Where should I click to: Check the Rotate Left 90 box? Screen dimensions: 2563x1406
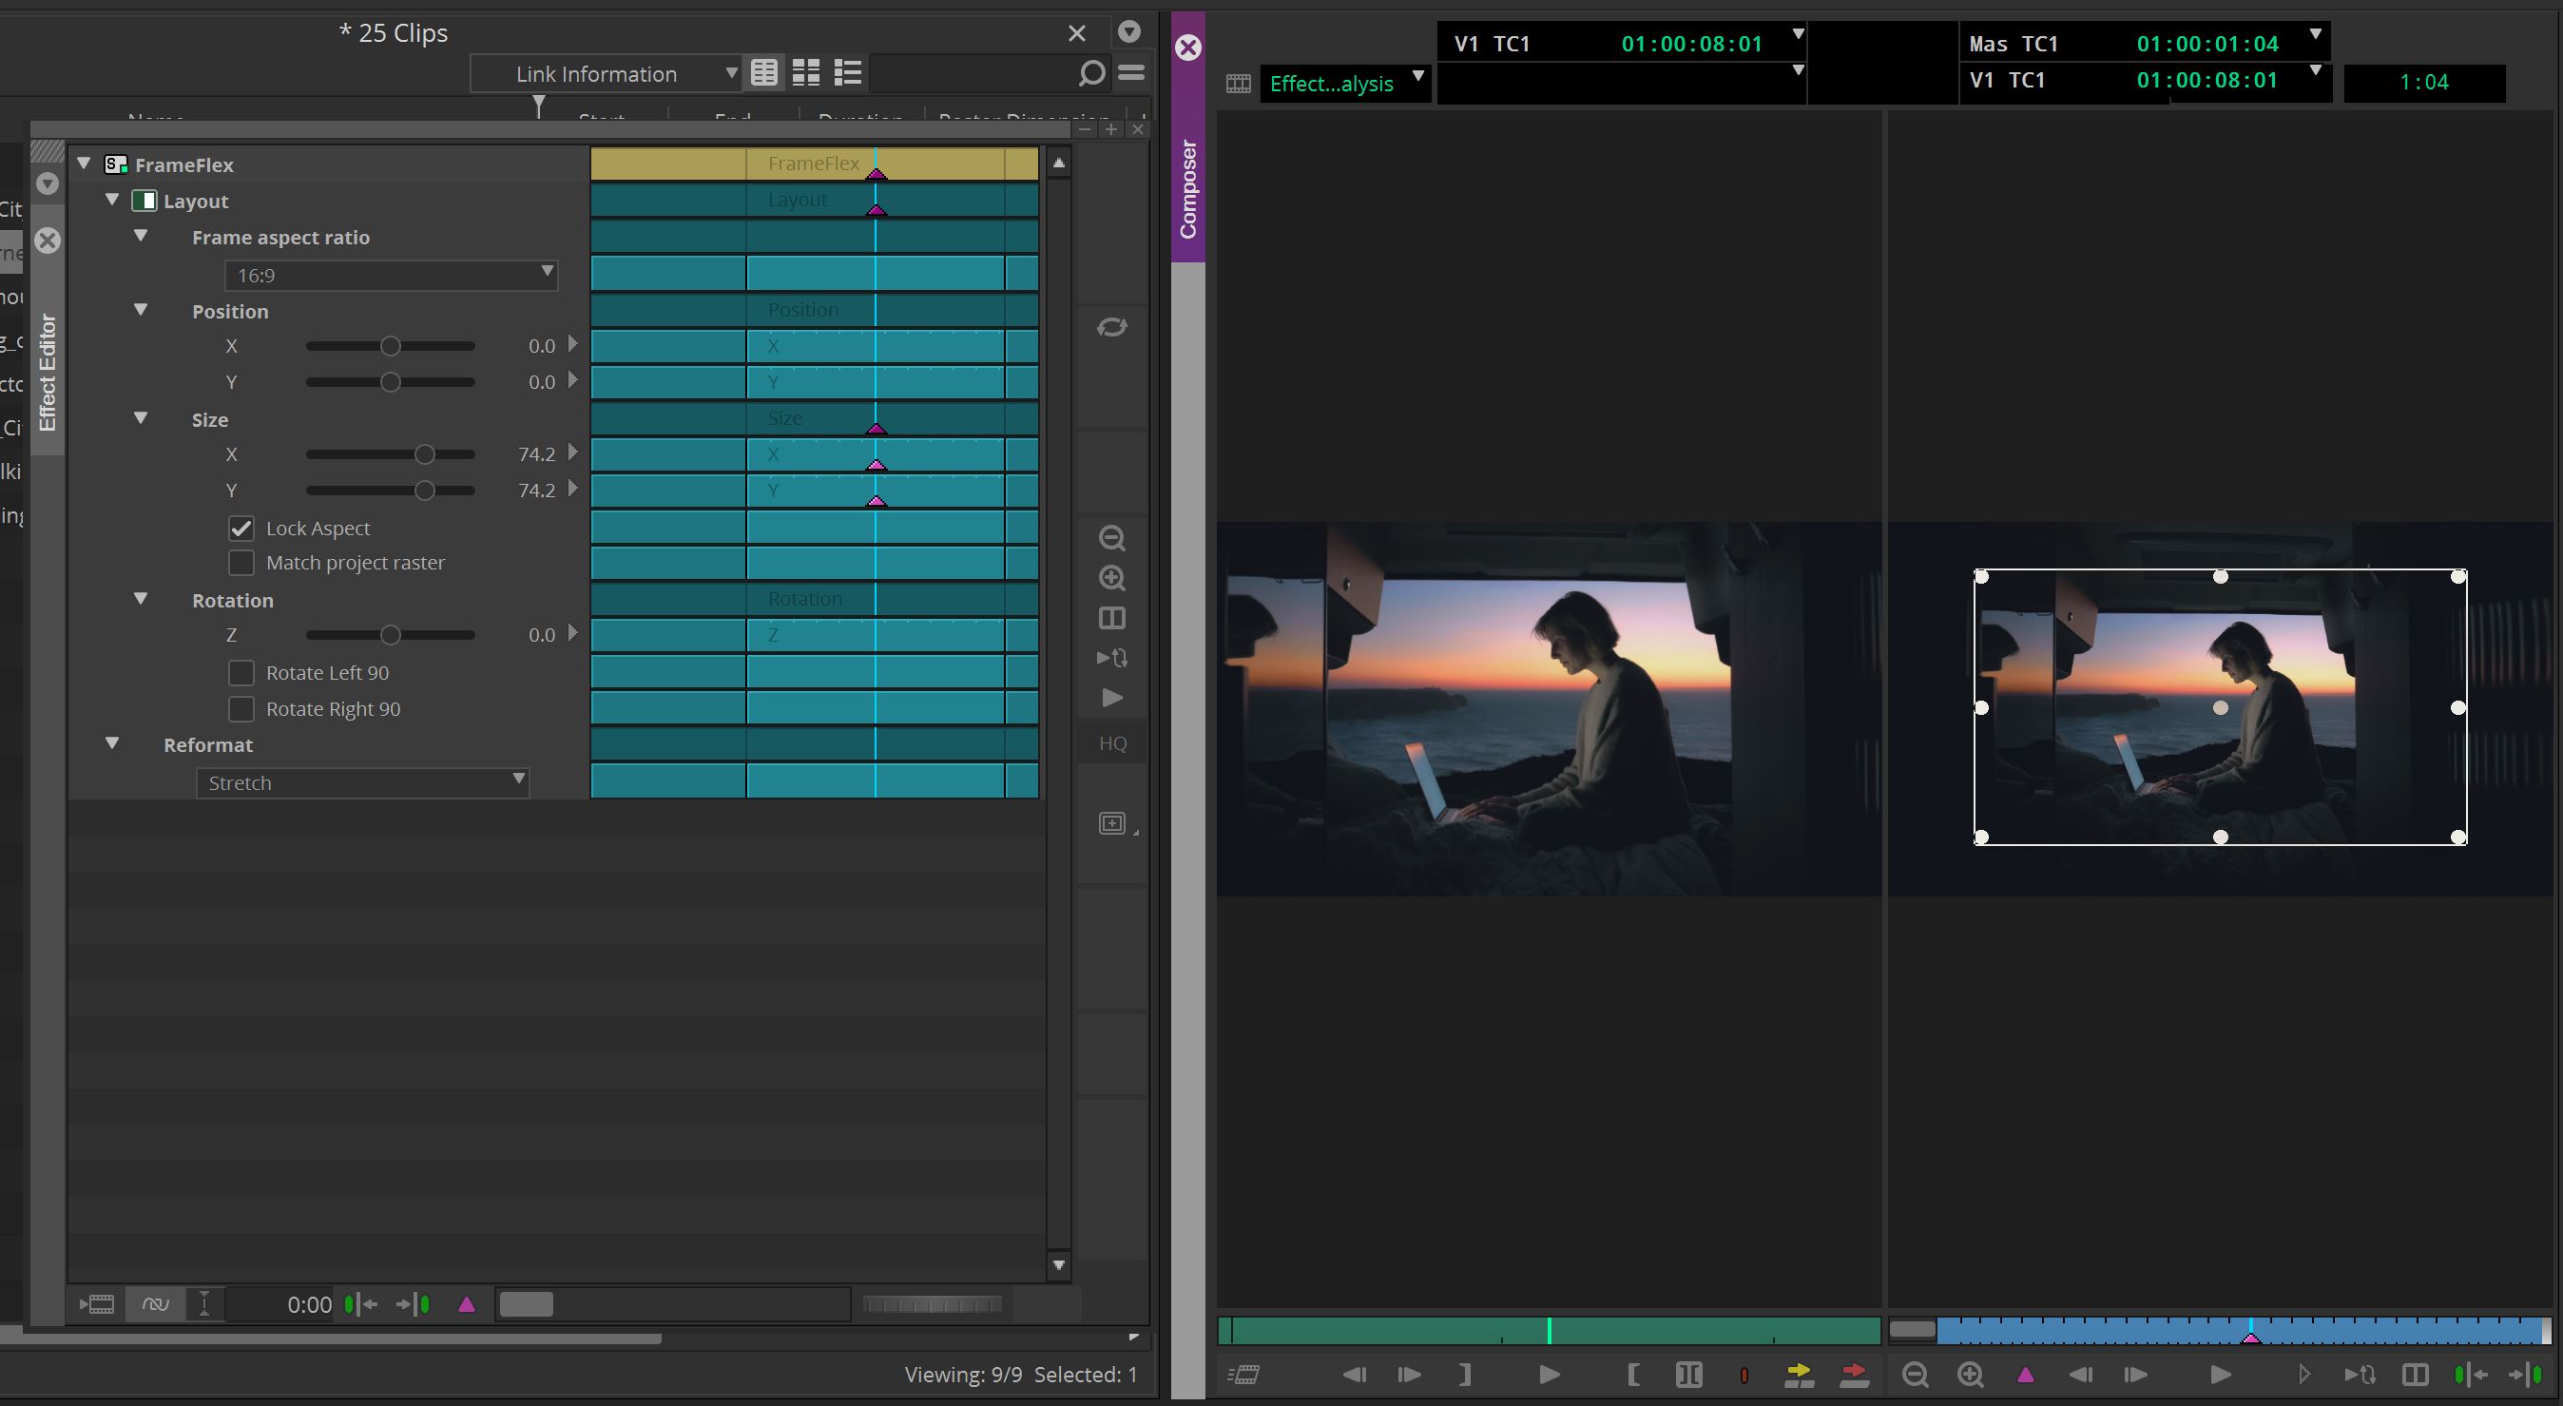(241, 673)
